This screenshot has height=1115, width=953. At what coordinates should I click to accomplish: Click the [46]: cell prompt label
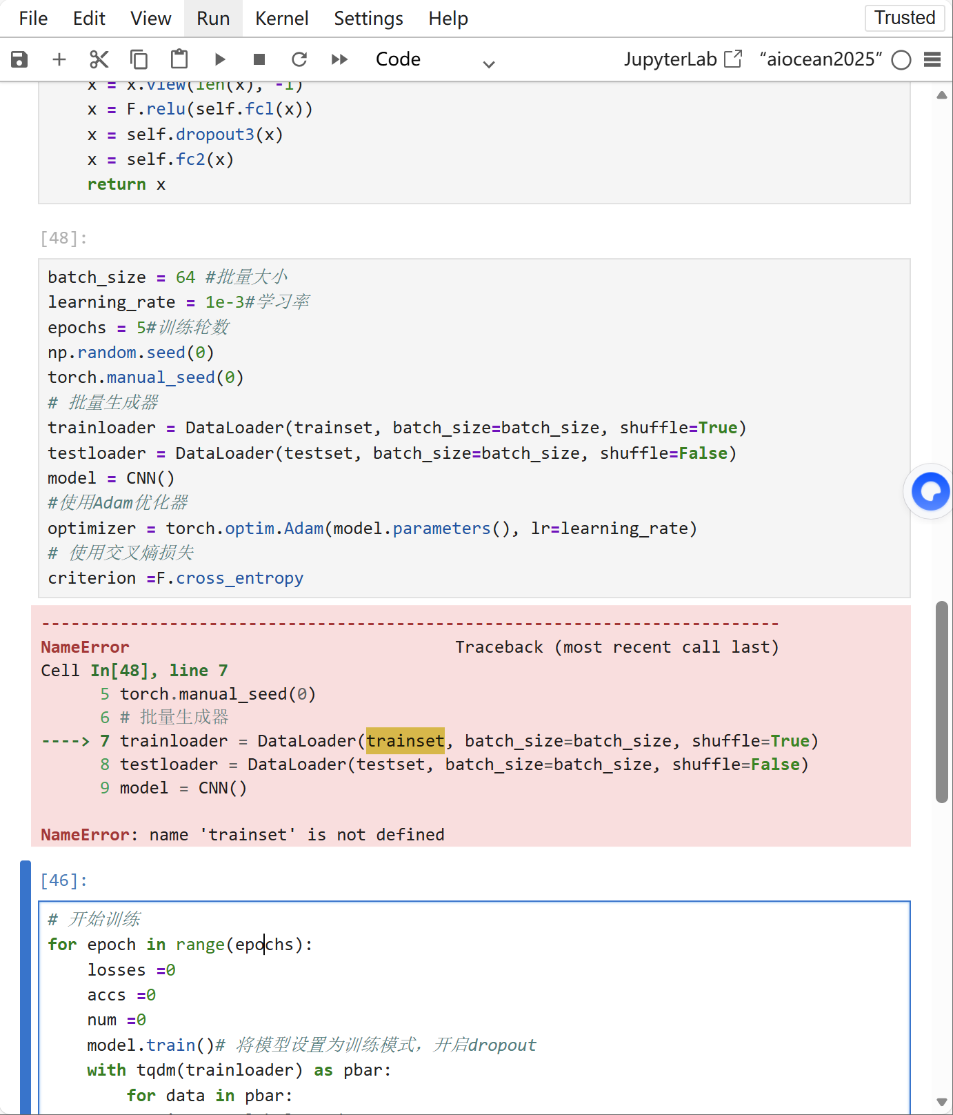(63, 880)
